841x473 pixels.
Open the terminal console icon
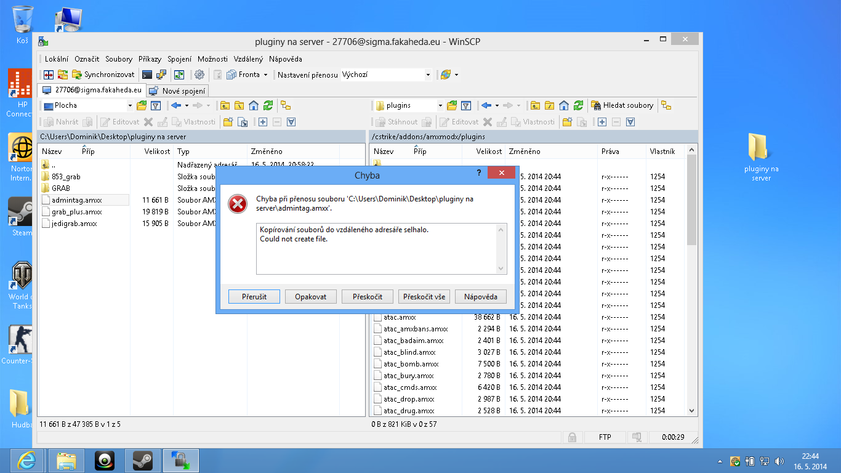coord(147,75)
